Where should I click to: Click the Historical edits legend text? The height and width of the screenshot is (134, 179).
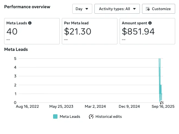tap(108, 116)
